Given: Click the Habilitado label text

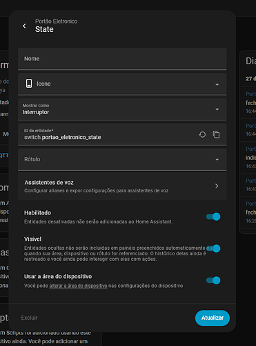Looking at the screenshot, I should (37, 212).
